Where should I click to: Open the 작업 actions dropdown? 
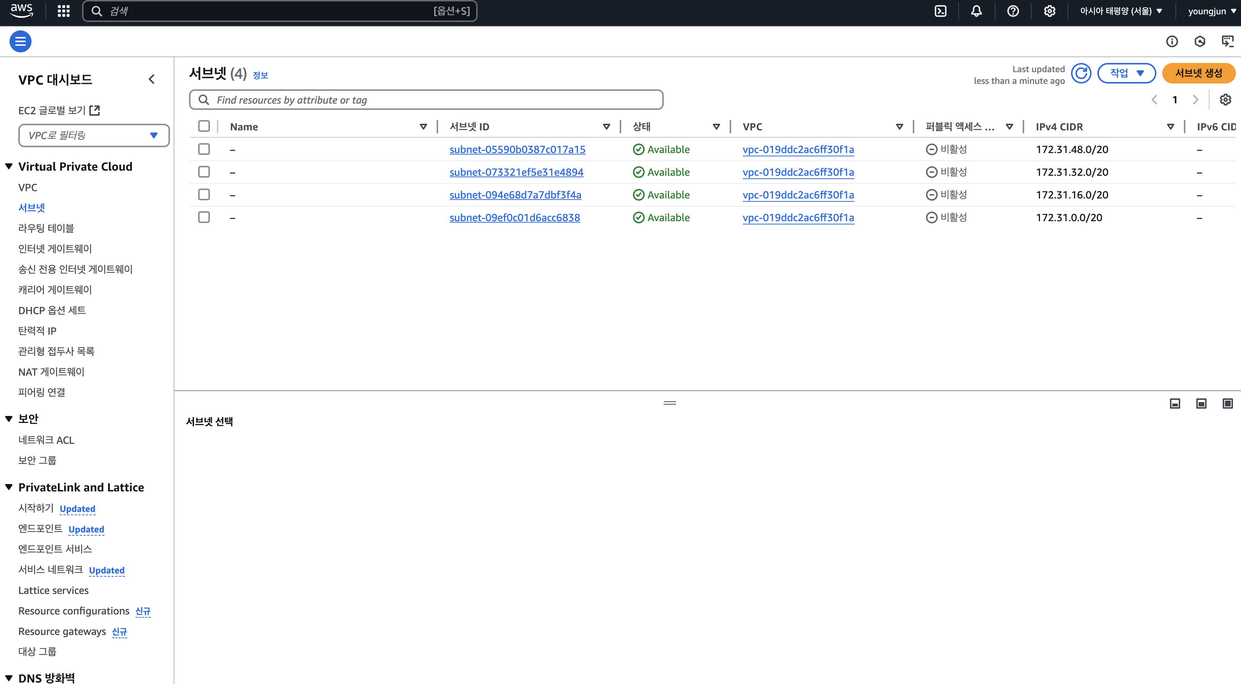[x=1126, y=73]
